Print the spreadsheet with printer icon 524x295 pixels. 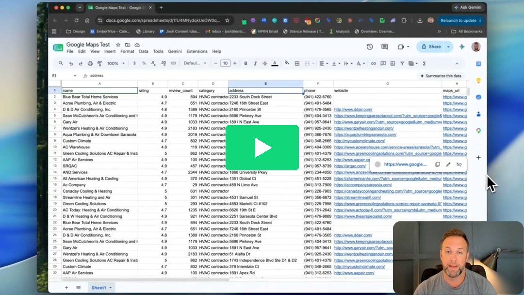(90, 64)
